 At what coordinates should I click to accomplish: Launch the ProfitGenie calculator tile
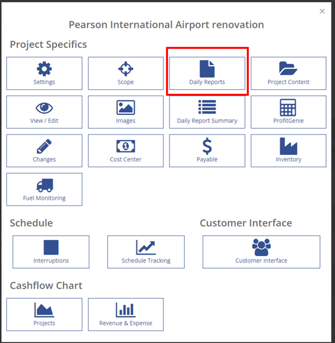(289, 112)
